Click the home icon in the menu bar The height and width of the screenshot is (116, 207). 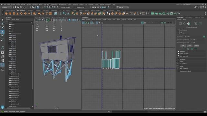[x=2, y=5]
